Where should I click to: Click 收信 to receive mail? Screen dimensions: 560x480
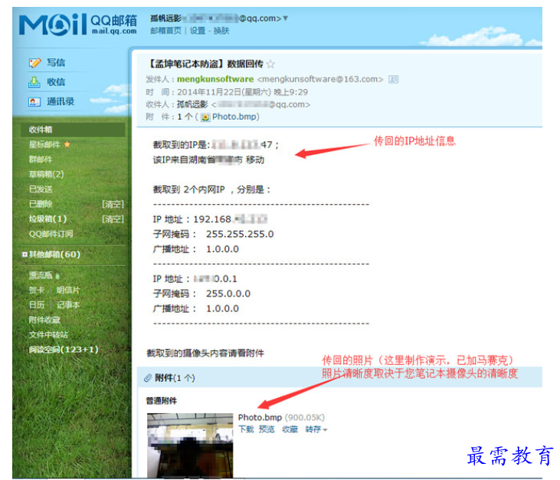(56, 82)
